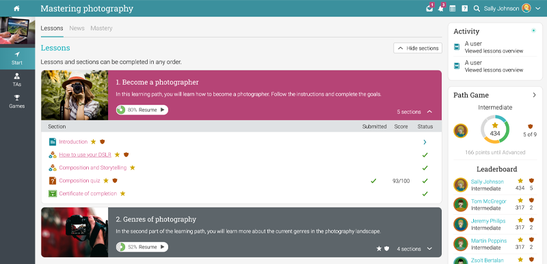The height and width of the screenshot is (264, 547).
Task: Switch to the Mastery tab
Action: coord(101,29)
